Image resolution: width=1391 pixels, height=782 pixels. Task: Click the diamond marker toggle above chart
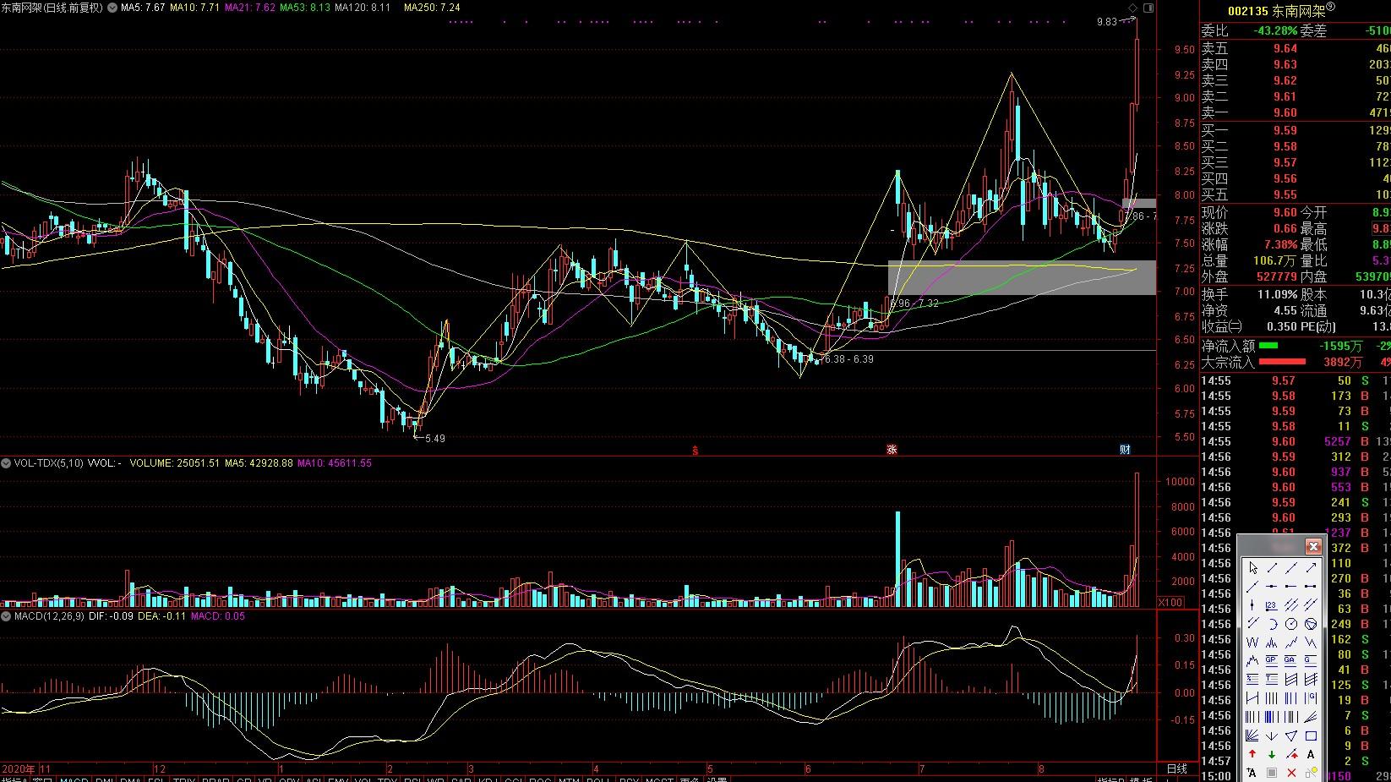point(1133,8)
